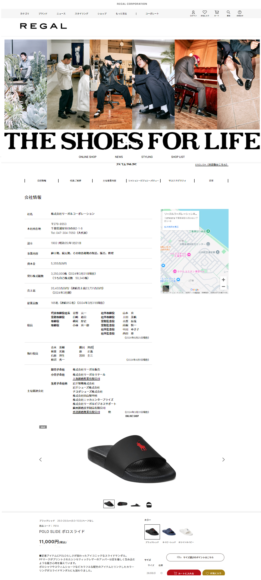Select fourth product thumbnail (top view)
Image resolution: width=261 pixels, height=580 pixels.
tap(149, 505)
